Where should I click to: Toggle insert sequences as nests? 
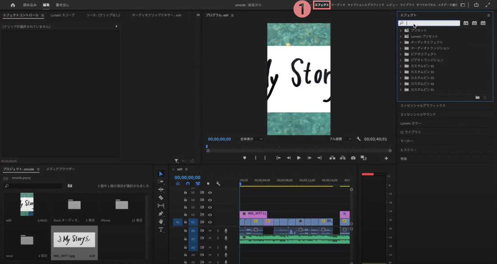pos(178,183)
